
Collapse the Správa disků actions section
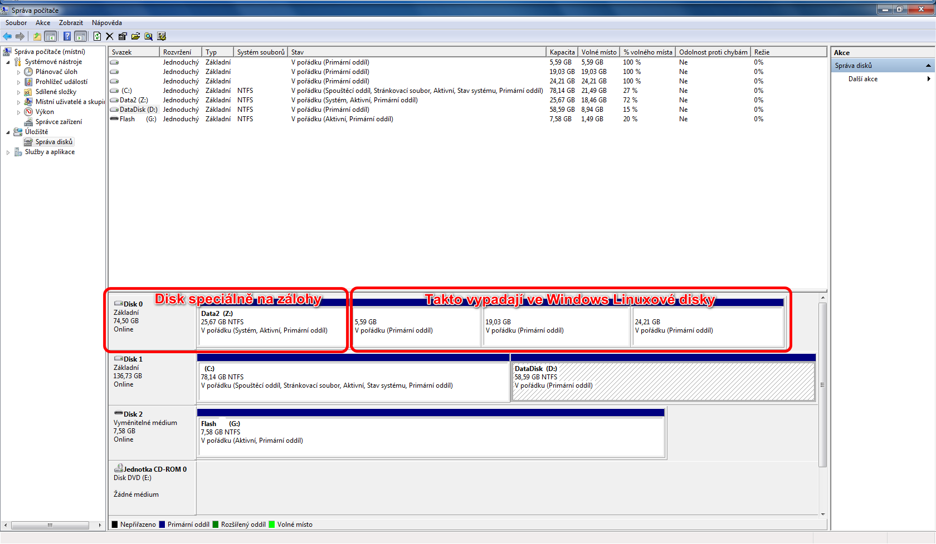click(928, 66)
